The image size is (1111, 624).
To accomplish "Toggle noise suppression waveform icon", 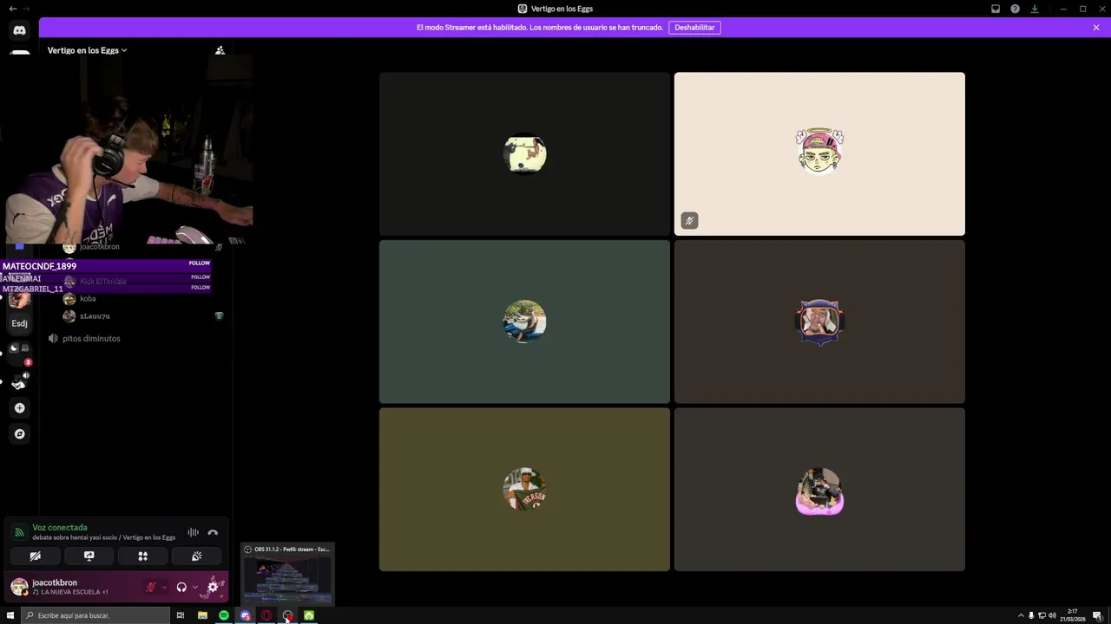I will pos(193,532).
